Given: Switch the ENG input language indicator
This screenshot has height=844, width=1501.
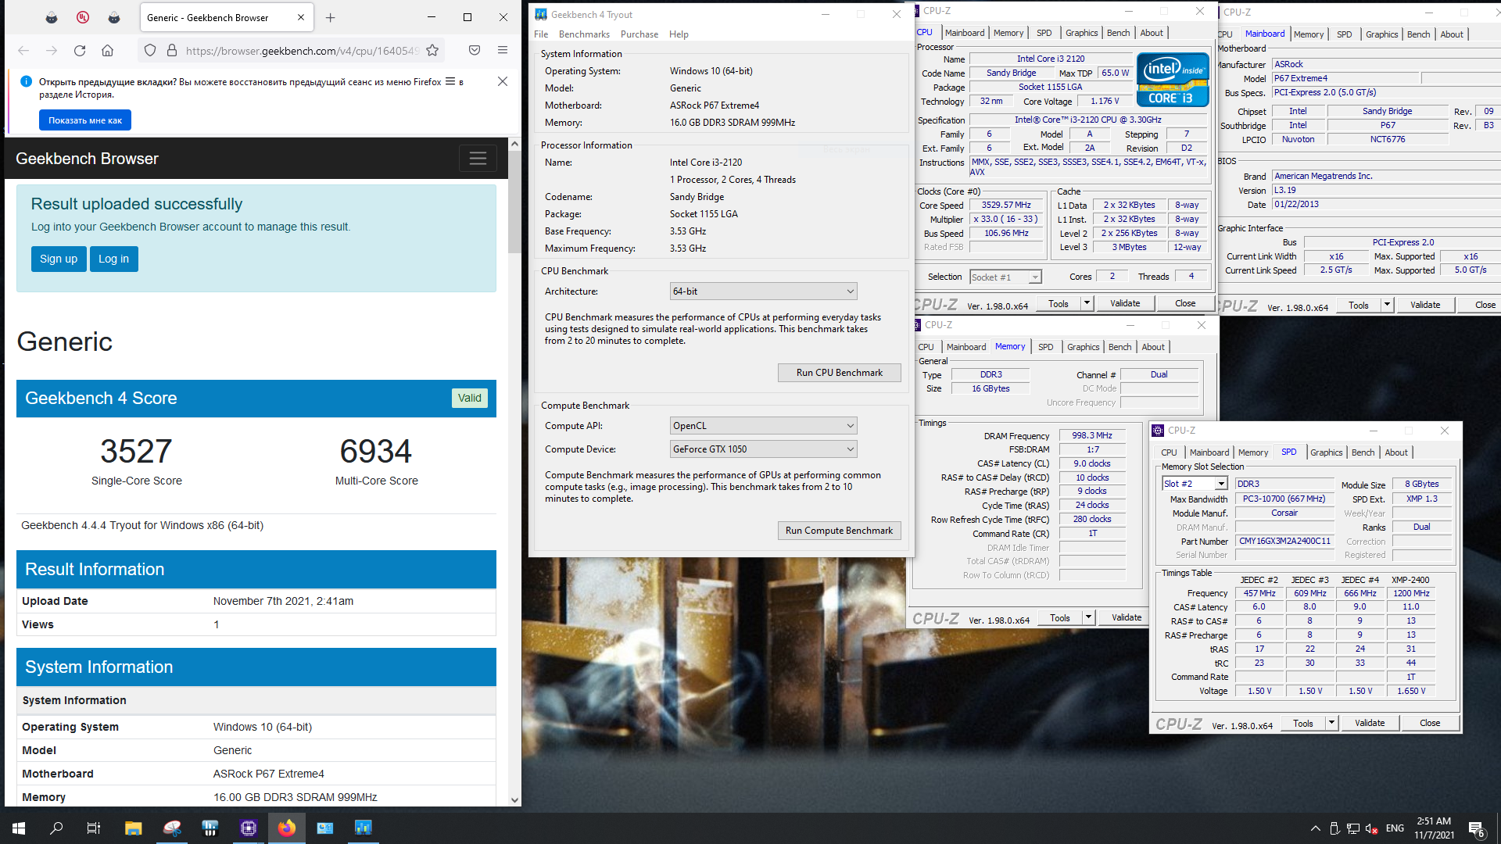Looking at the screenshot, I should coord(1395,828).
